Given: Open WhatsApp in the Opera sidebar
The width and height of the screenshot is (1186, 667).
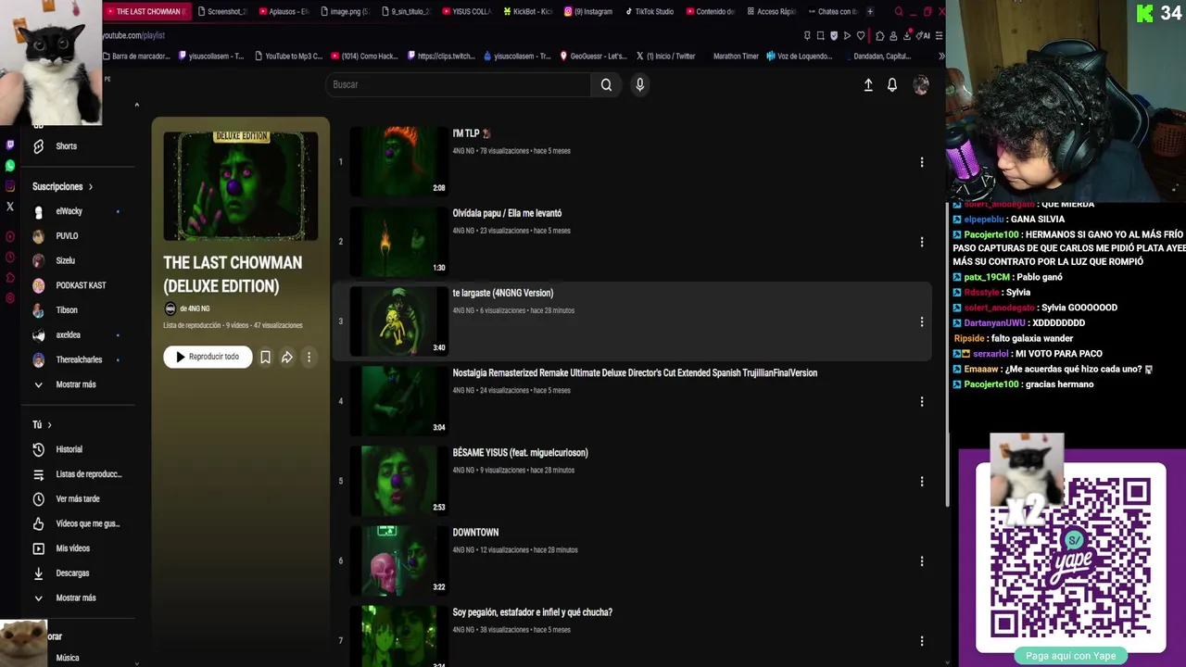Looking at the screenshot, I should 10,166.
